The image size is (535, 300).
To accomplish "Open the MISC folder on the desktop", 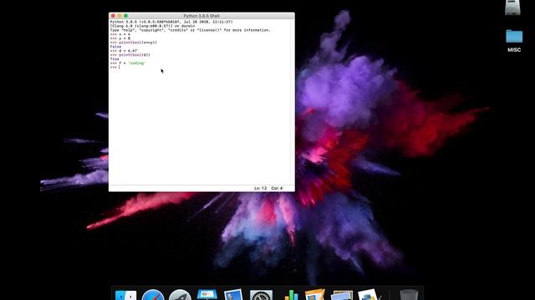I will (x=514, y=37).
